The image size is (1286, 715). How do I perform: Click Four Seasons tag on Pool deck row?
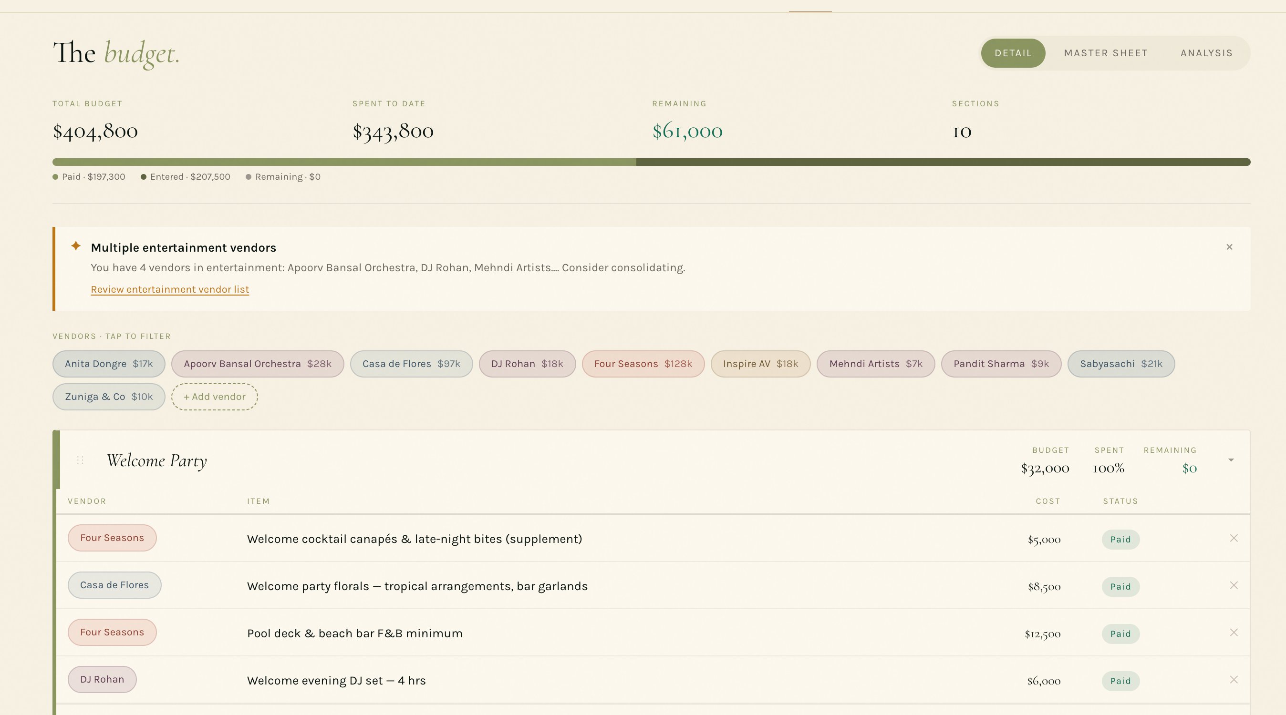pos(112,632)
